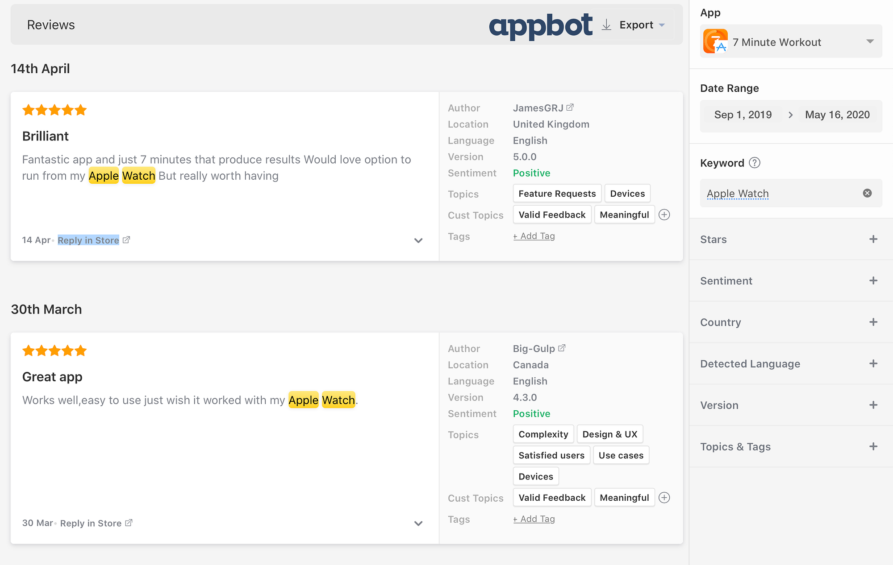Select the Feature Requests topic tag
893x565 pixels.
557,194
